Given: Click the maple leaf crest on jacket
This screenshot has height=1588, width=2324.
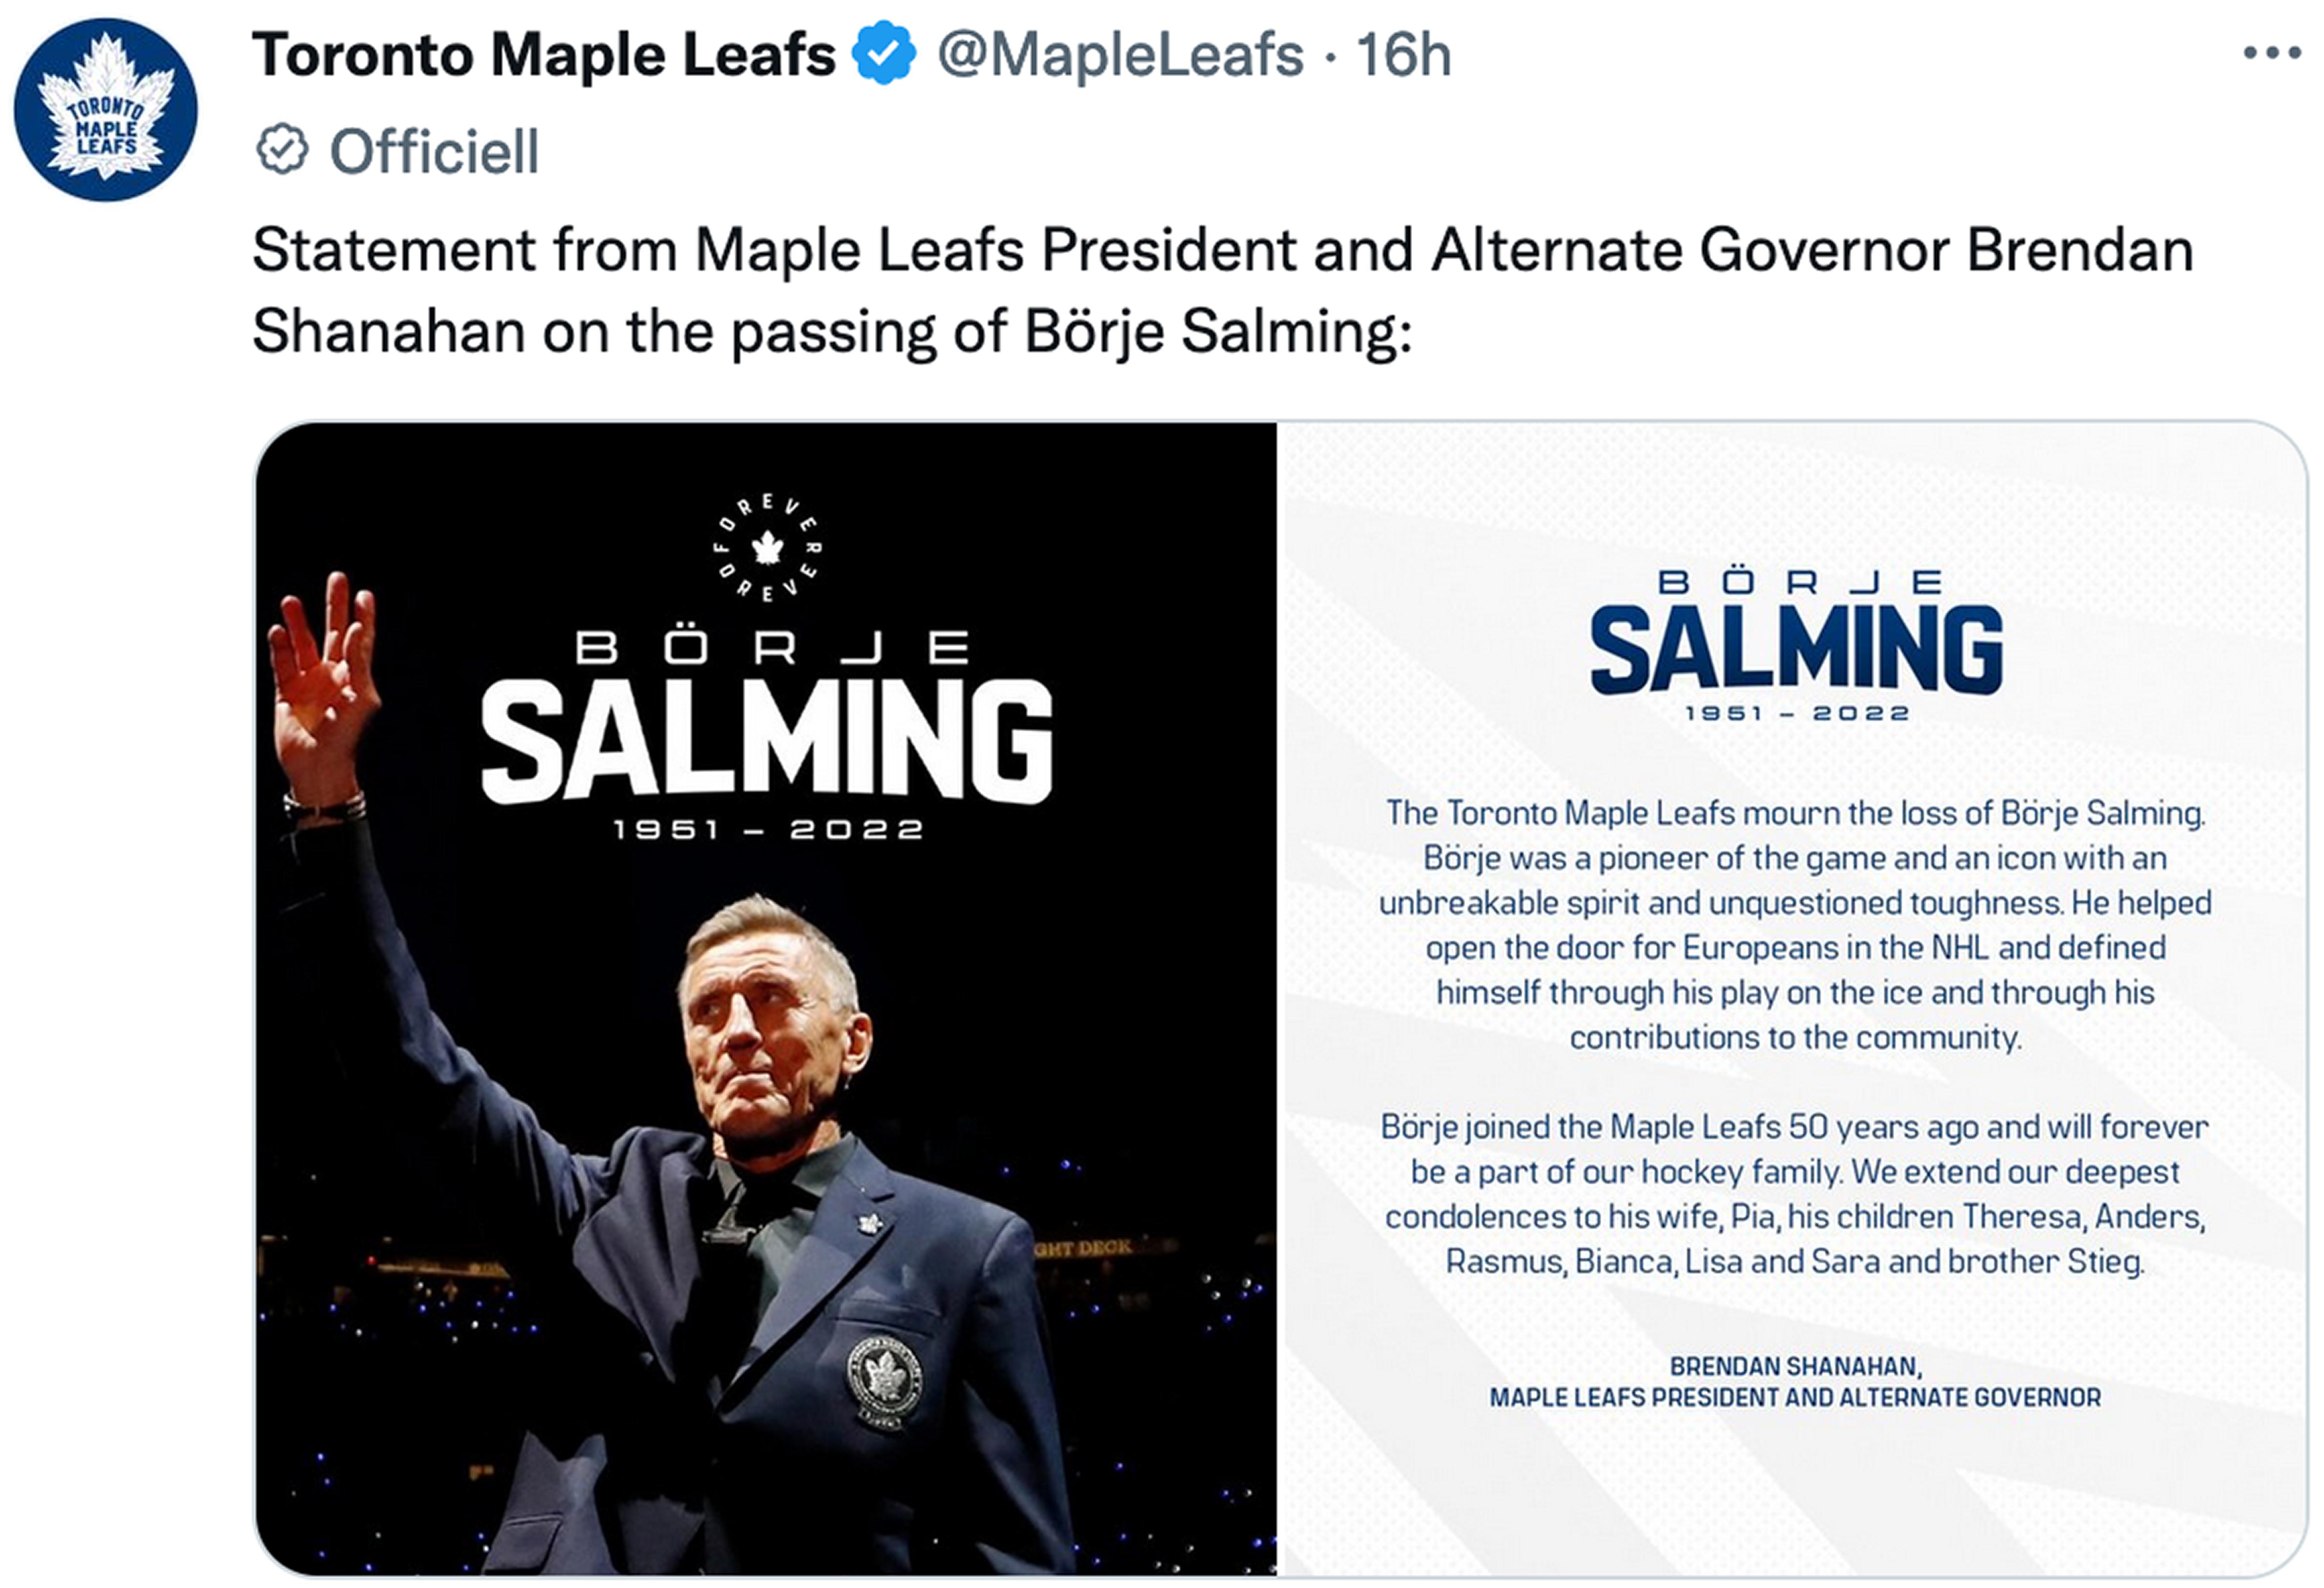Looking at the screenshot, I should 883,1379.
